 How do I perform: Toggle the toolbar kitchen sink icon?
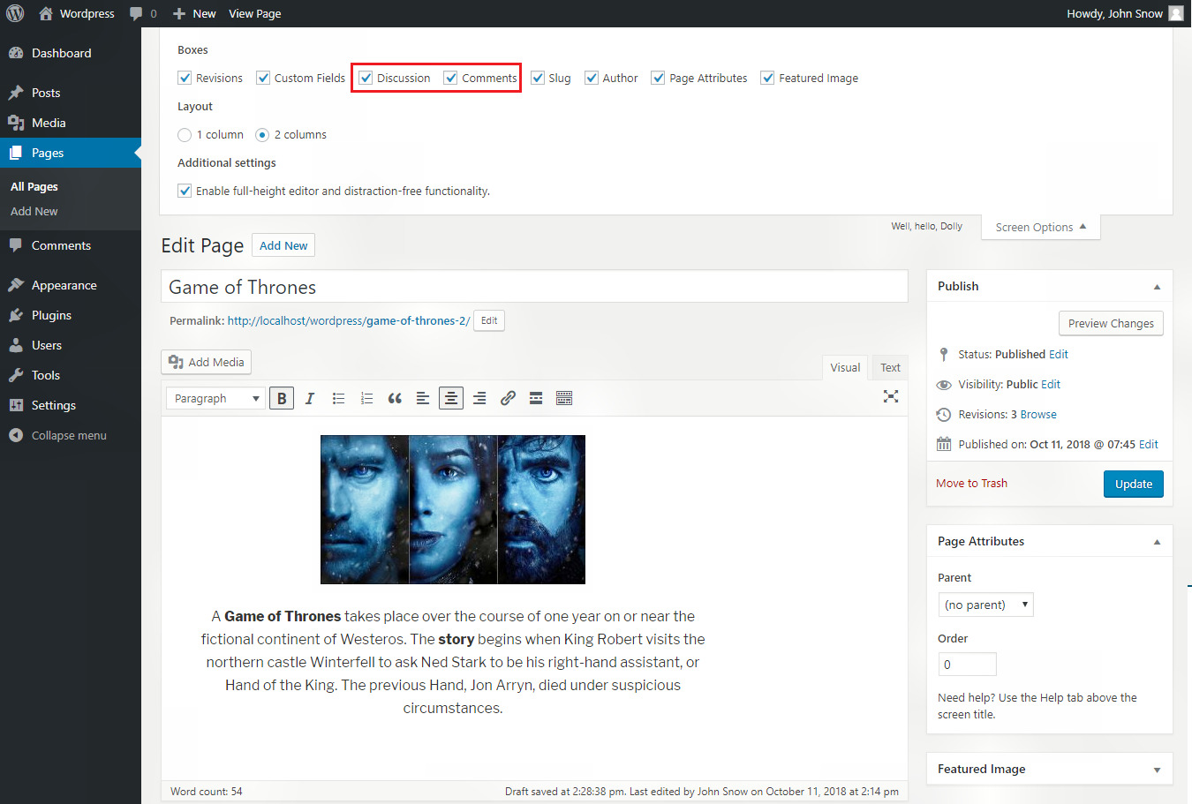click(564, 399)
